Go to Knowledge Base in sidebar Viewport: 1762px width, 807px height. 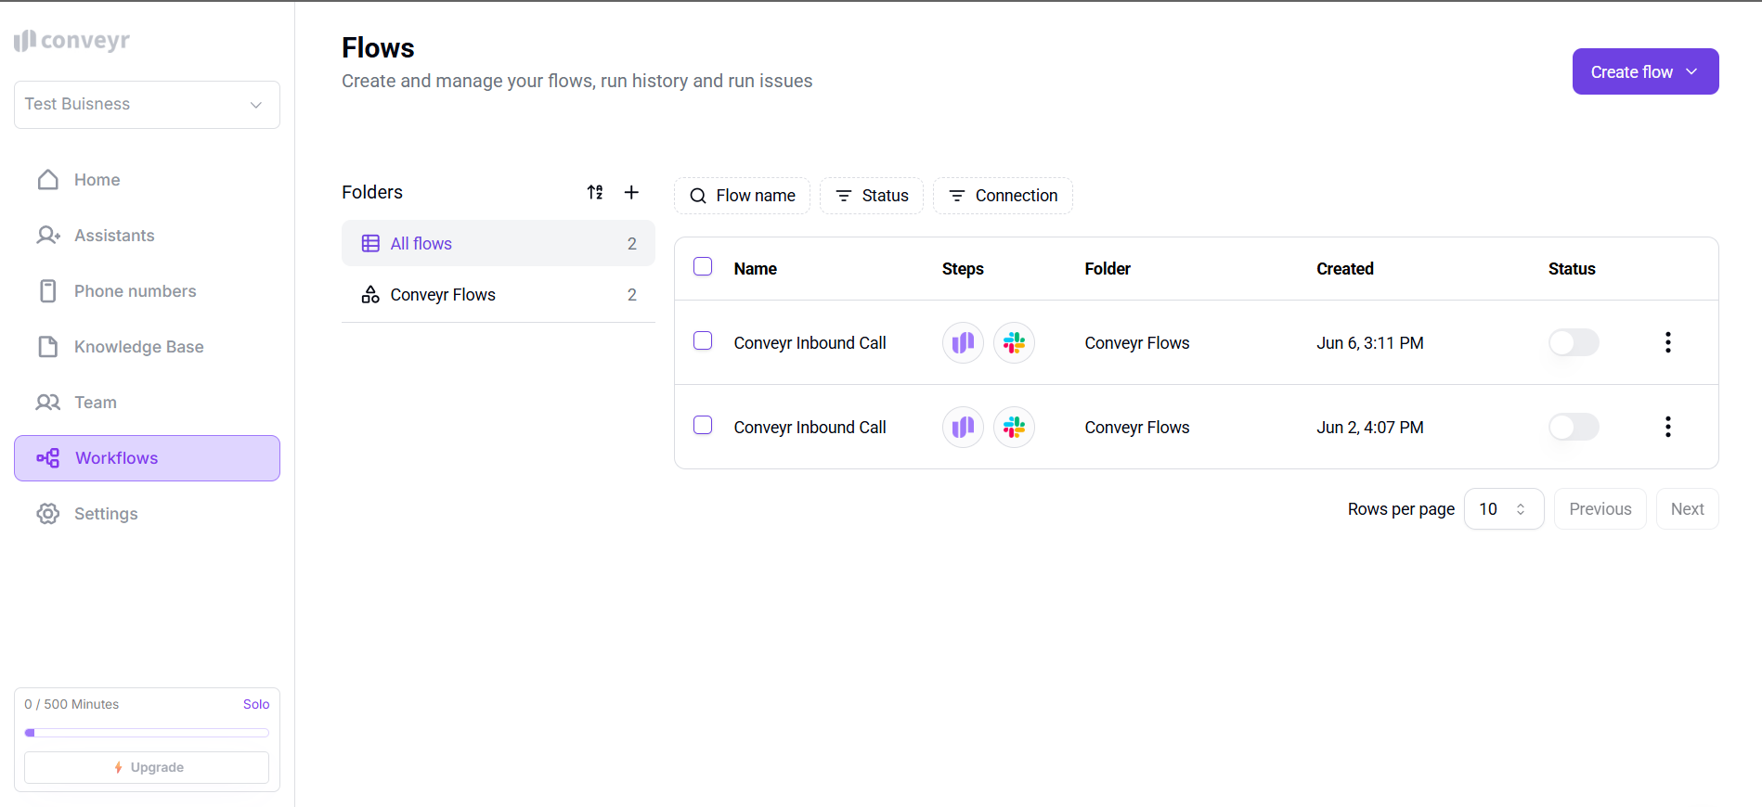[x=138, y=347]
